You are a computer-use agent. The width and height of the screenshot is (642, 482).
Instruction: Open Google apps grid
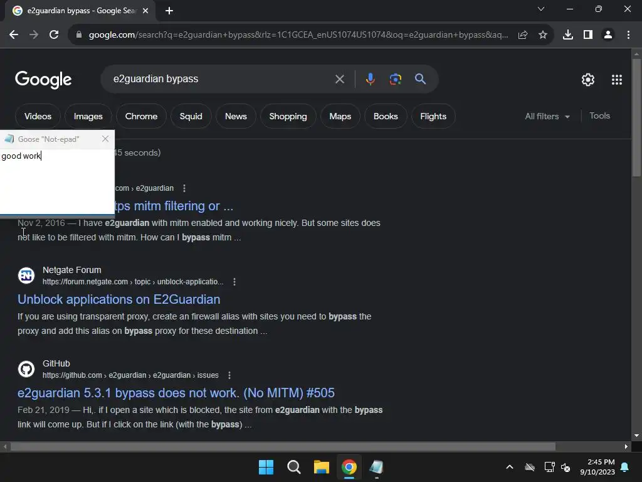tap(617, 80)
